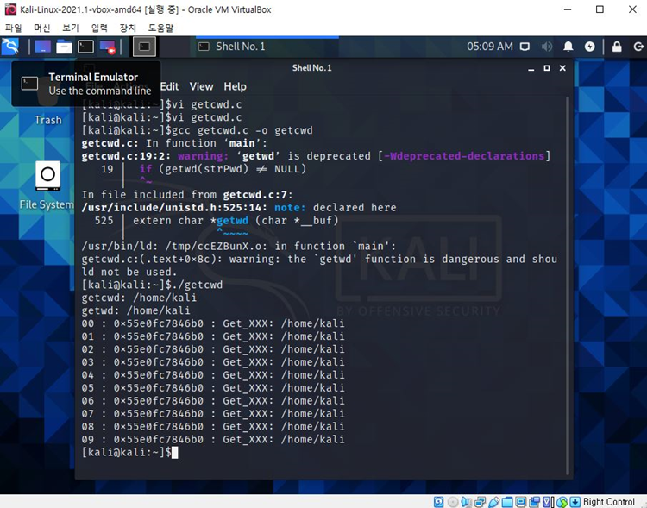Select the Trash desktop label

[x=47, y=120]
